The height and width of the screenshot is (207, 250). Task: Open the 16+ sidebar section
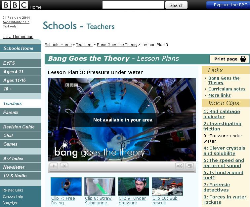[x=21, y=89]
